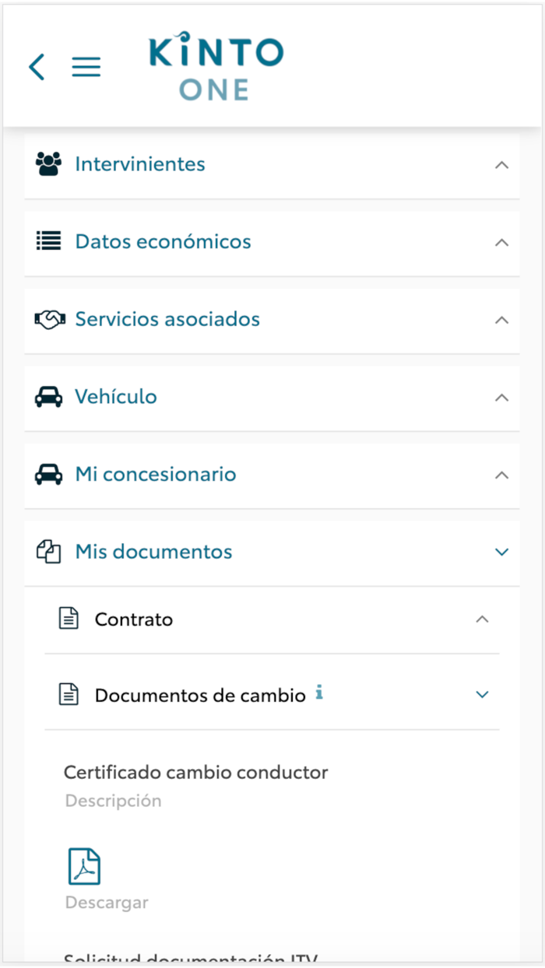Viewport: 545px width, 968px height.
Task: Click the Servicios asociados handshake icon
Action: point(48,319)
